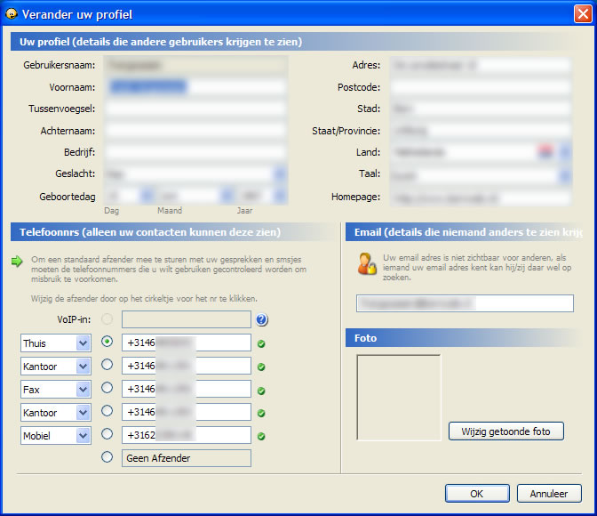Image resolution: width=597 pixels, height=516 pixels.
Task: Click the Annuleer button
Action: tap(548, 494)
